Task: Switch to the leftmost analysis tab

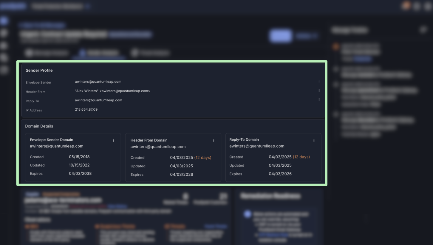Action: coord(47,53)
